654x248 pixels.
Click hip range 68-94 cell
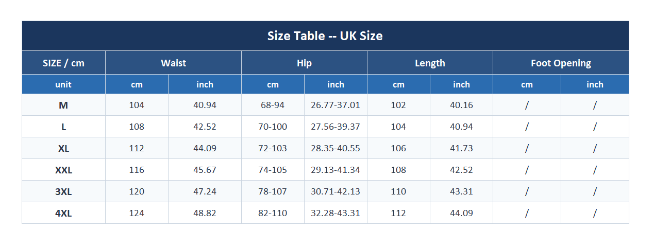click(273, 105)
